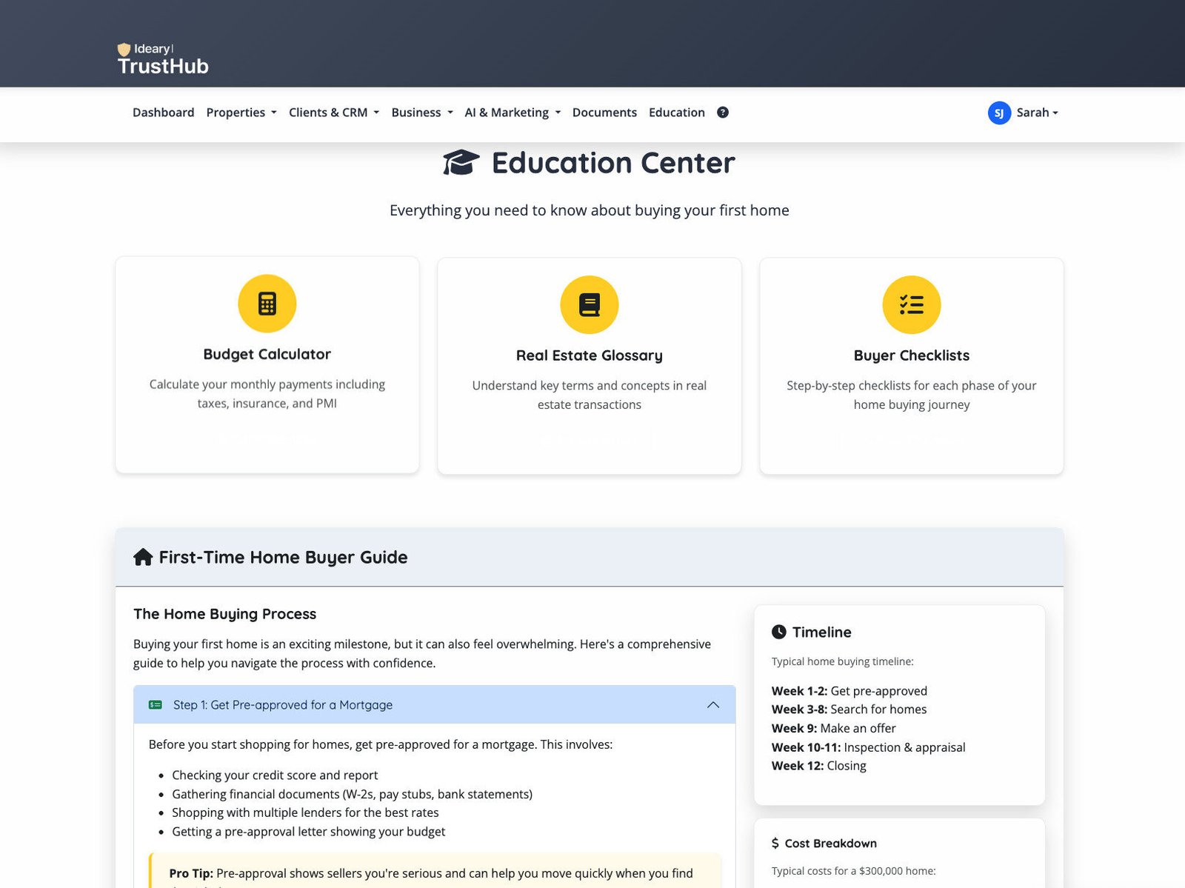Click the Real Estate Glossary book icon
This screenshot has width=1185, height=888.
tap(590, 305)
